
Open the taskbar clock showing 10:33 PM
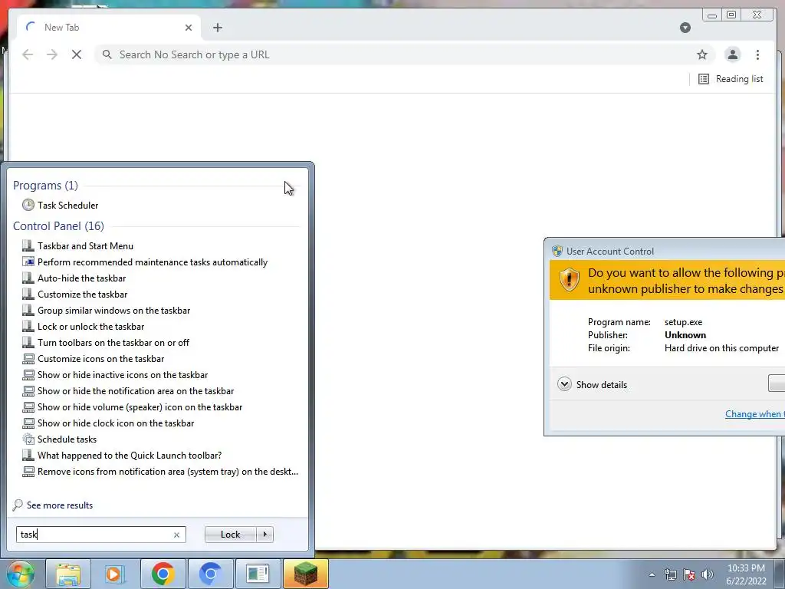(x=746, y=574)
